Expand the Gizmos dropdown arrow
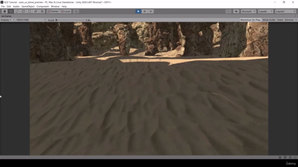 pyautogui.click(x=296, y=20)
